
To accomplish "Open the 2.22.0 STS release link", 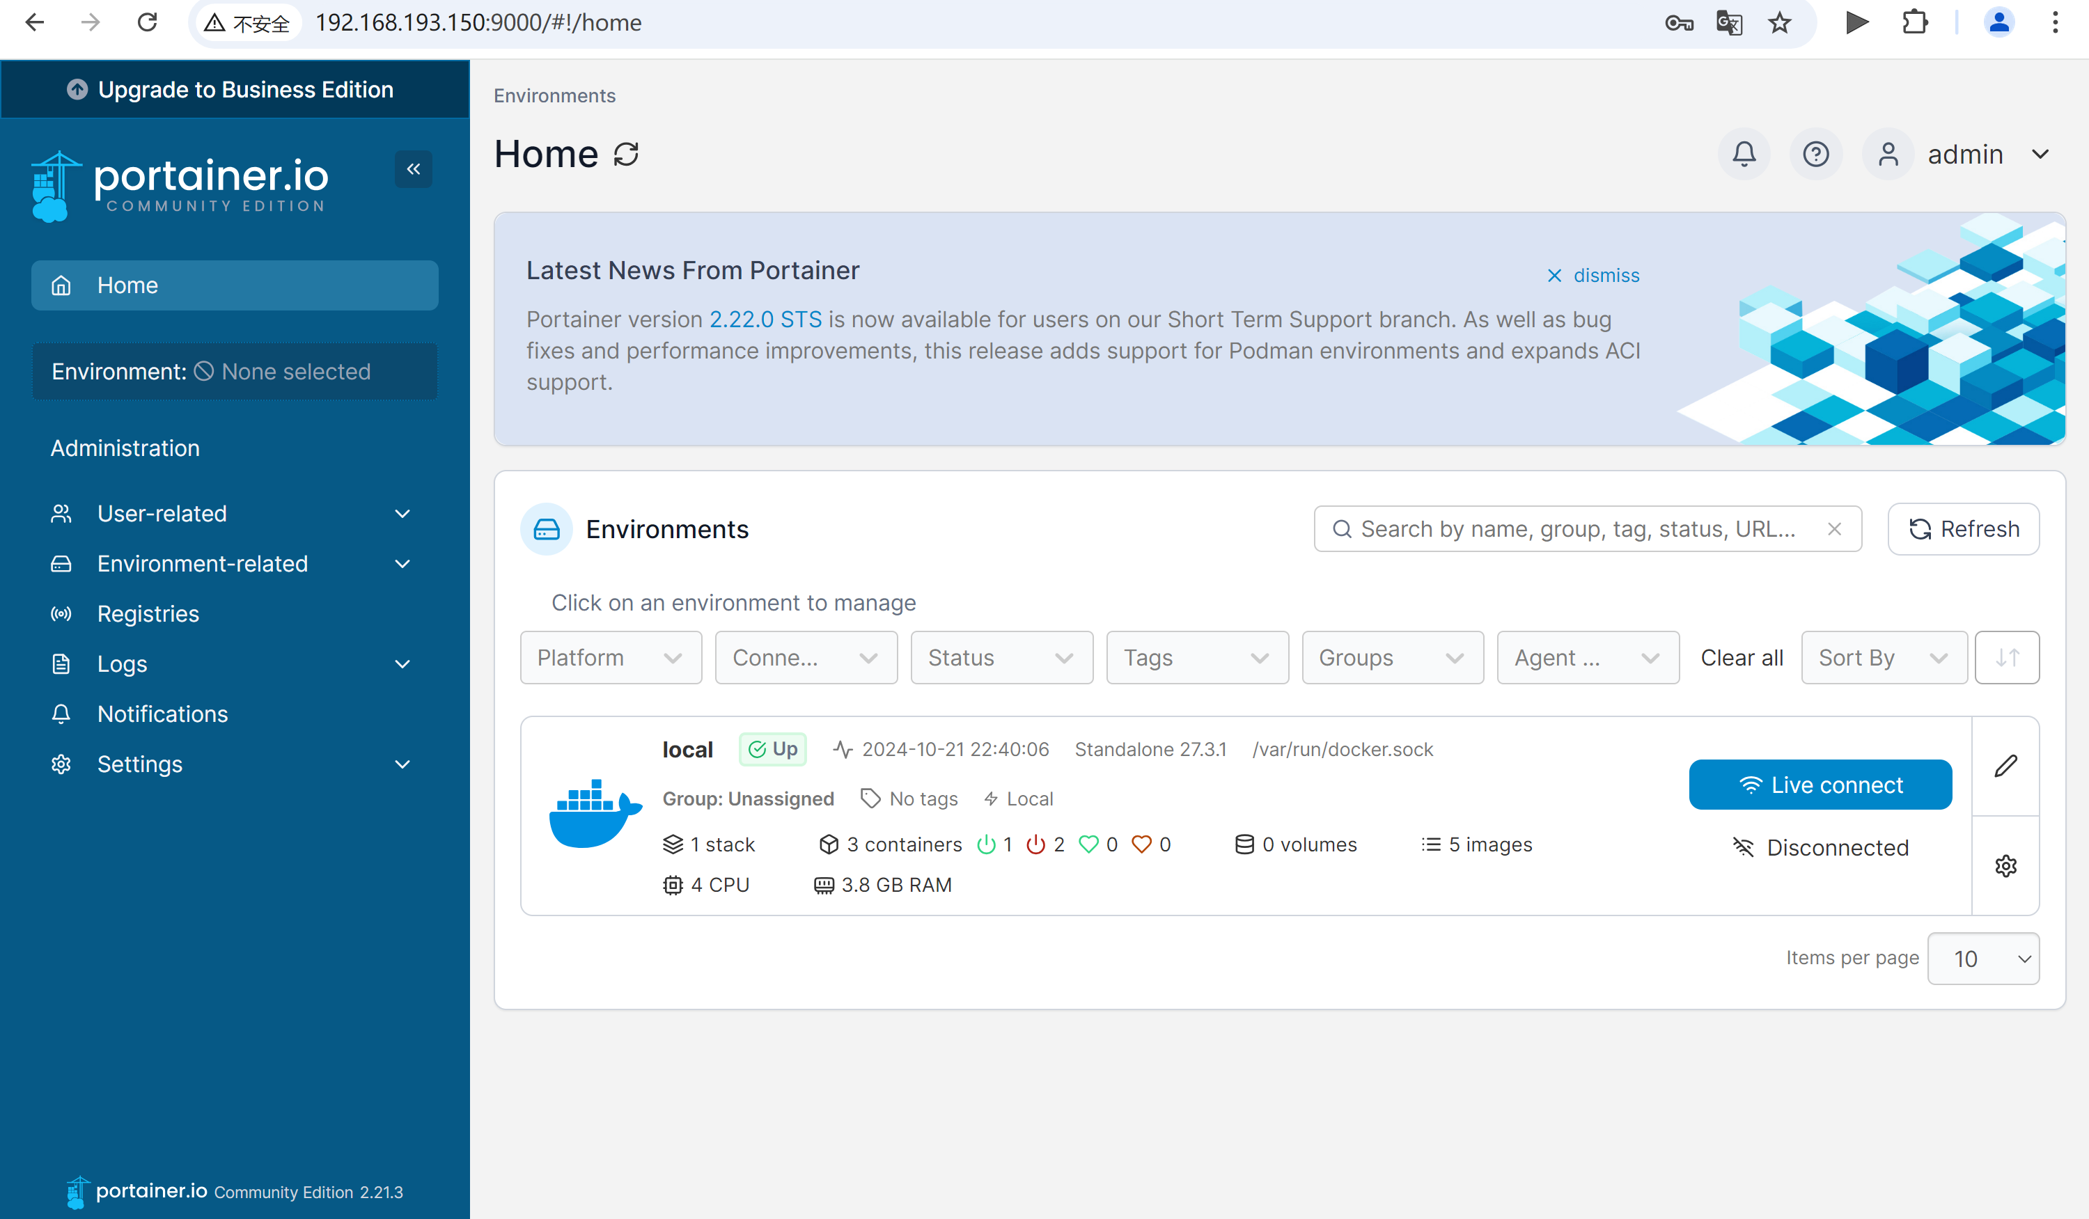I will click(x=765, y=320).
